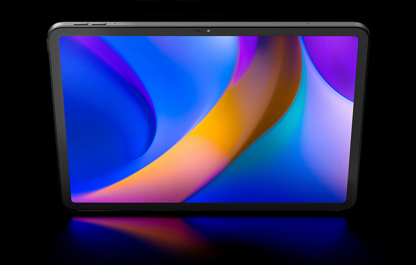
Task: Click the front camera lens on top bezel
Action: tap(208, 31)
